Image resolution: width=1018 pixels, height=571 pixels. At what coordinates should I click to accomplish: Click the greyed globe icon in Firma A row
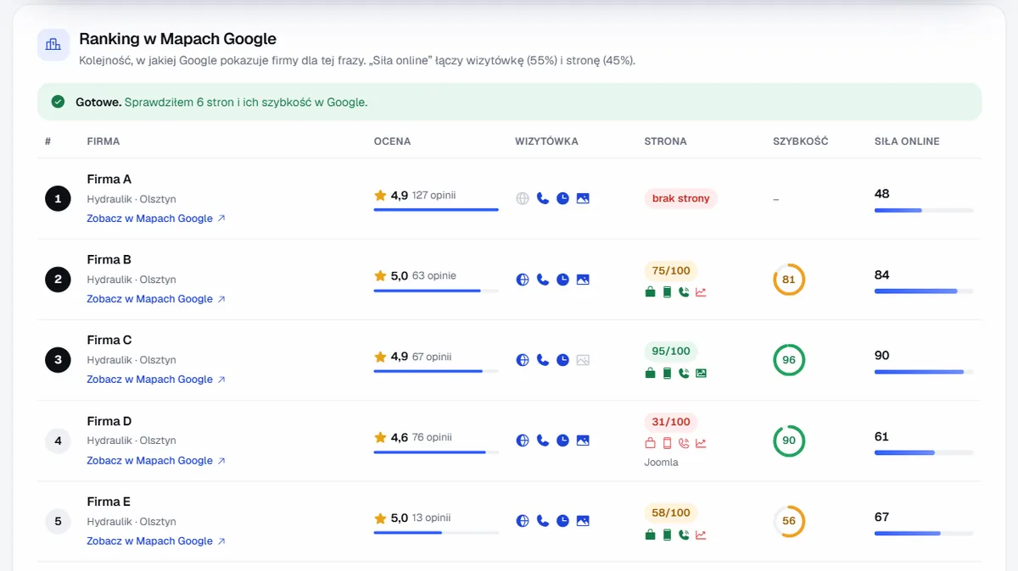(523, 198)
